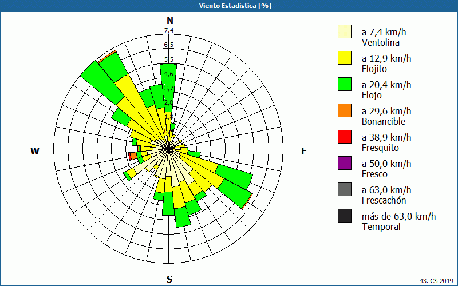Click the '43. CS 2019' footer text
The width and height of the screenshot is (458, 286).
[x=436, y=281]
